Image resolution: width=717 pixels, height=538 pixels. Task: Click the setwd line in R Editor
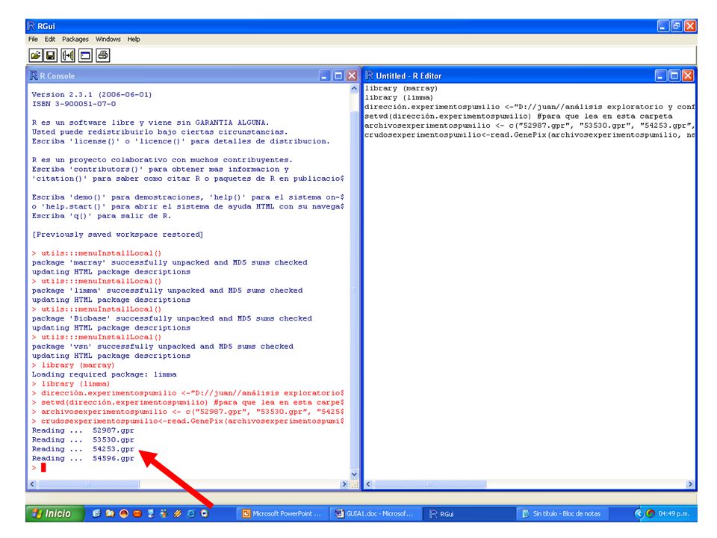[x=518, y=117]
